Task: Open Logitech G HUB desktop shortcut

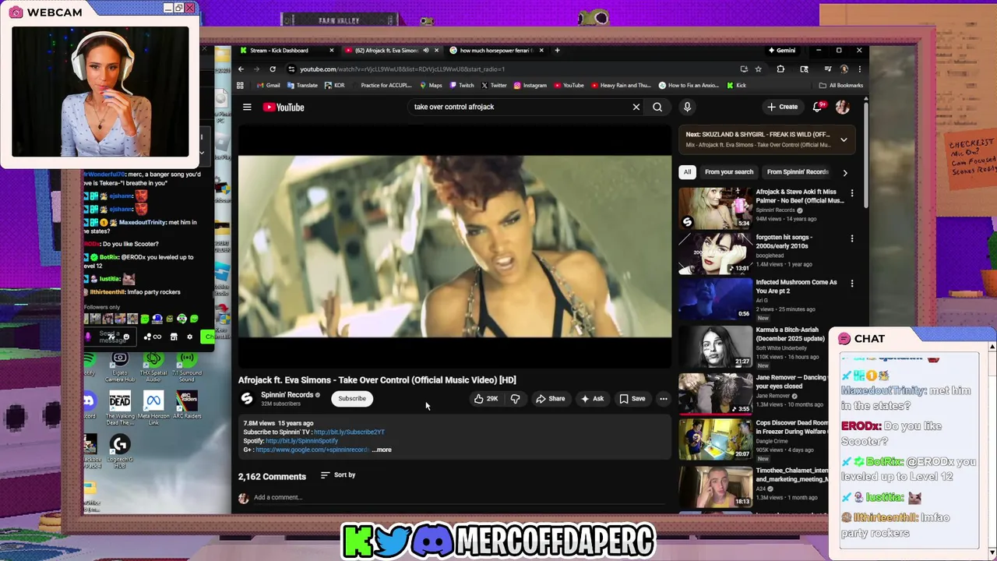Action: point(120,452)
